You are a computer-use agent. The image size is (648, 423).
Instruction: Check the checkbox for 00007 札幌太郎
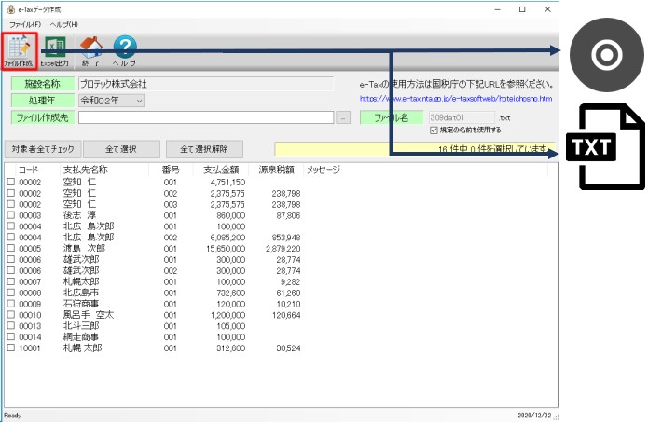11,281
